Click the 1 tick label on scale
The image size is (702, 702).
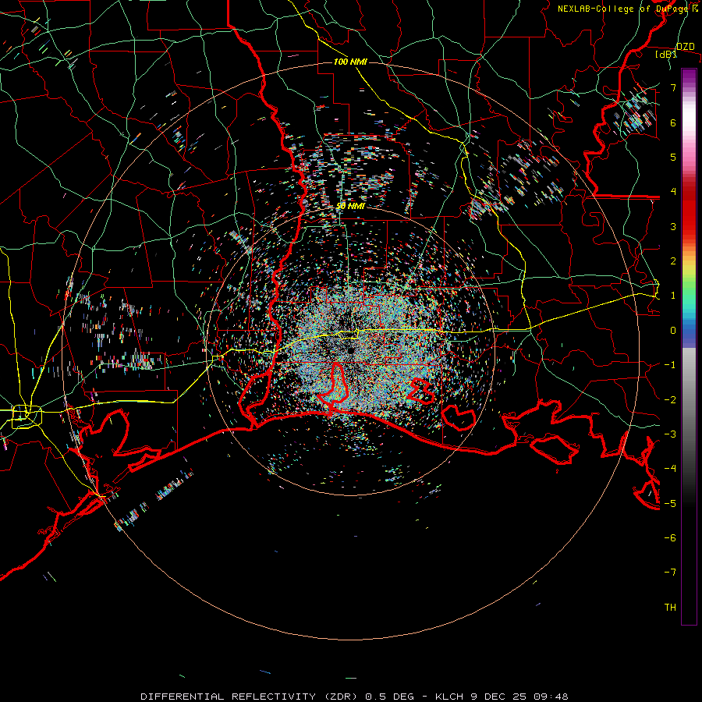(x=673, y=296)
